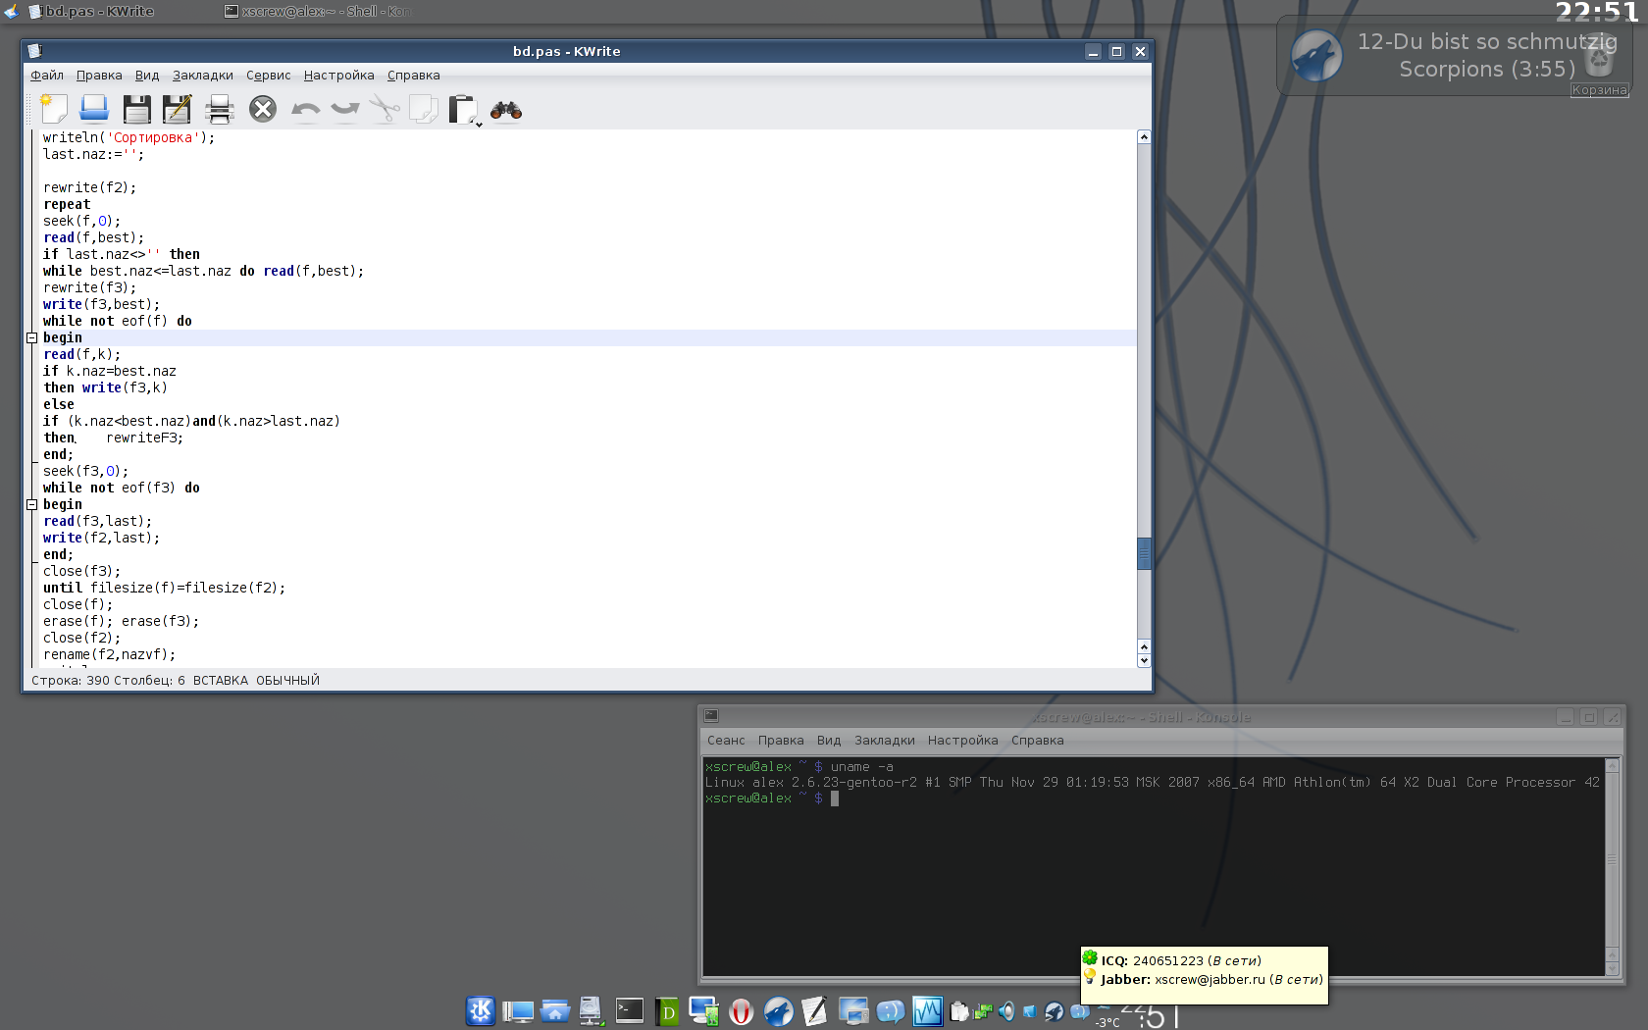Toggle insert mode via ВСТАВКА in status bar

(220, 680)
